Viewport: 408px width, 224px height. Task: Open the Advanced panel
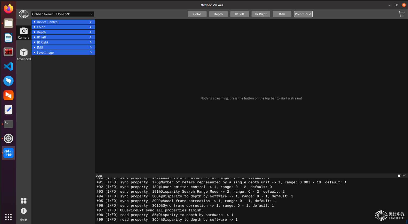coord(24,55)
